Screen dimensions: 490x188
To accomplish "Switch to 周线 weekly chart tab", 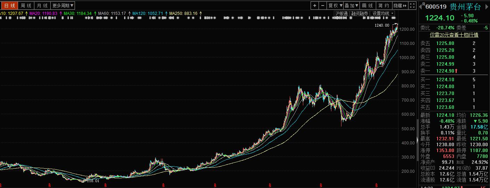I will pyautogui.click(x=26, y=6).
